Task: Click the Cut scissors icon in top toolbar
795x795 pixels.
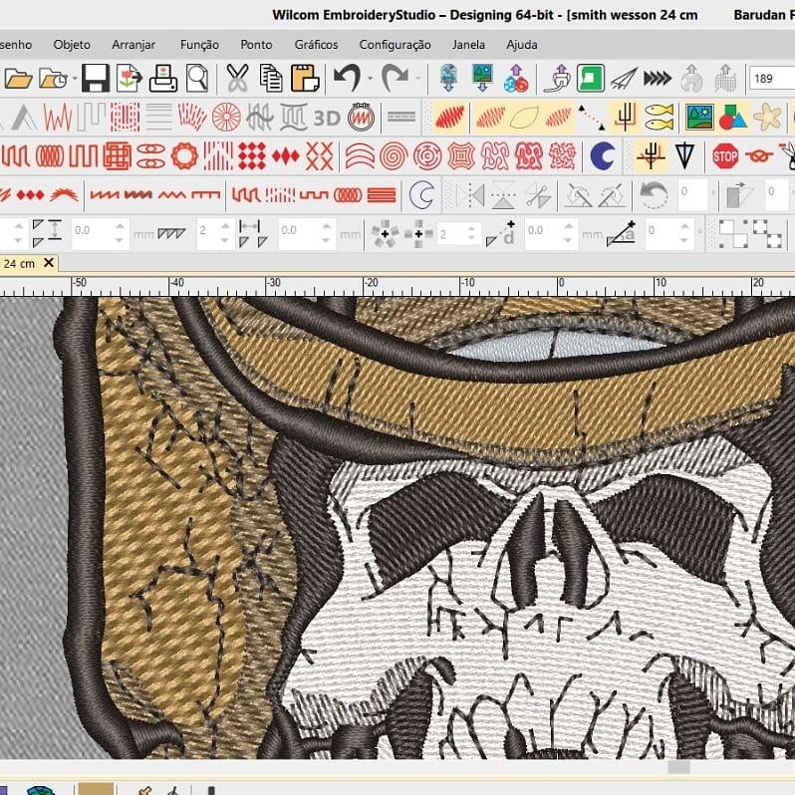Action: (237, 78)
